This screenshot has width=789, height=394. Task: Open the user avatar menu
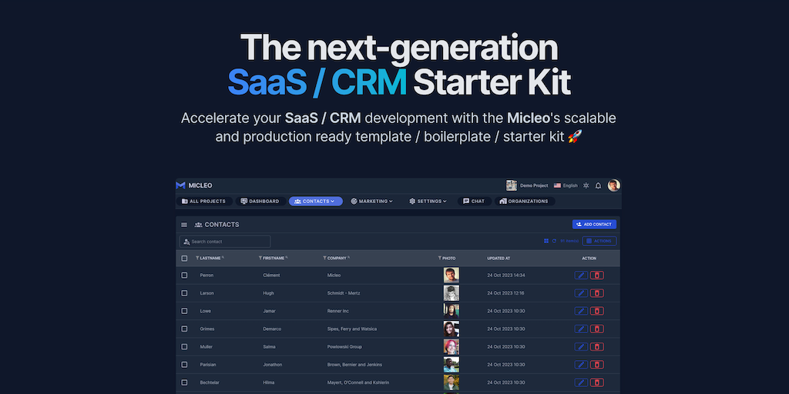pyautogui.click(x=613, y=185)
